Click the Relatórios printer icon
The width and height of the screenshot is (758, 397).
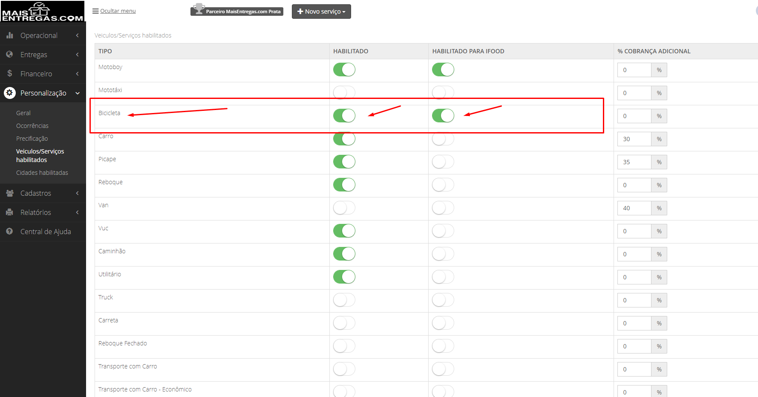click(9, 212)
